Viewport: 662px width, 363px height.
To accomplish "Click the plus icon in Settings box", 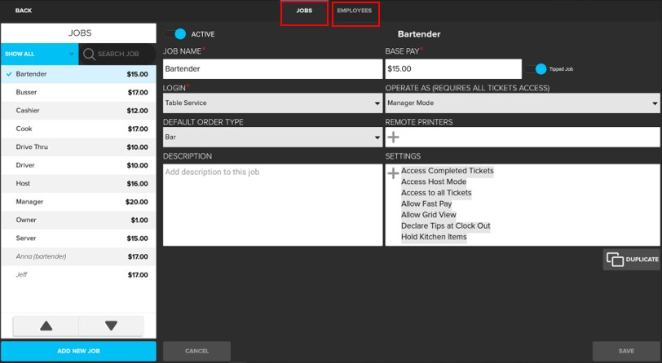I will pos(393,173).
